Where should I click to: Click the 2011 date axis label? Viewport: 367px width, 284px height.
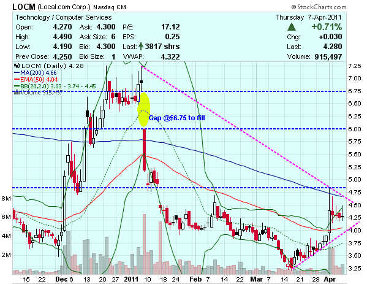click(x=132, y=280)
